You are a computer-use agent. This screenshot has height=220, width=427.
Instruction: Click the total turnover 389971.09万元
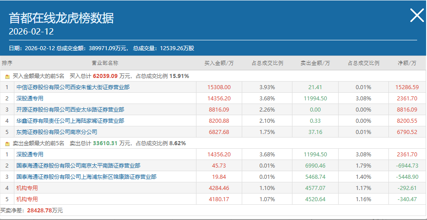pos(109,48)
